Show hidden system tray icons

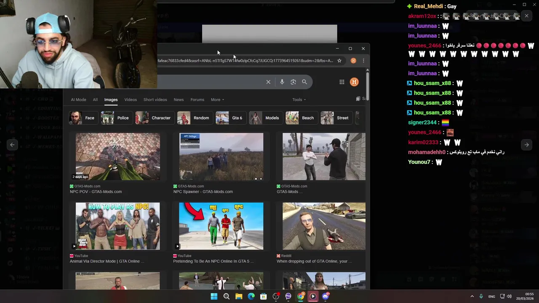pyautogui.click(x=472, y=296)
